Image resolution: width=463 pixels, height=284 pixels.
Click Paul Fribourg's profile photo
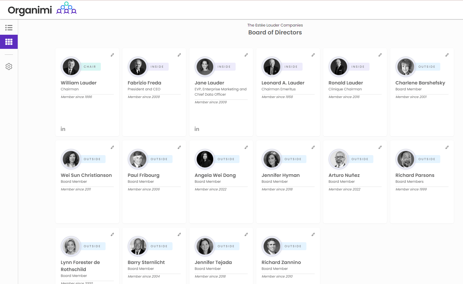coord(138,159)
